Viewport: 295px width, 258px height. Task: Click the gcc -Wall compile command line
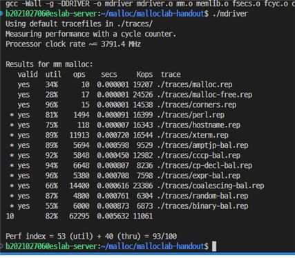click(x=150, y=4)
